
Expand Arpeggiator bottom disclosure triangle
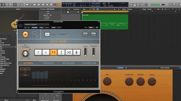[19, 92]
